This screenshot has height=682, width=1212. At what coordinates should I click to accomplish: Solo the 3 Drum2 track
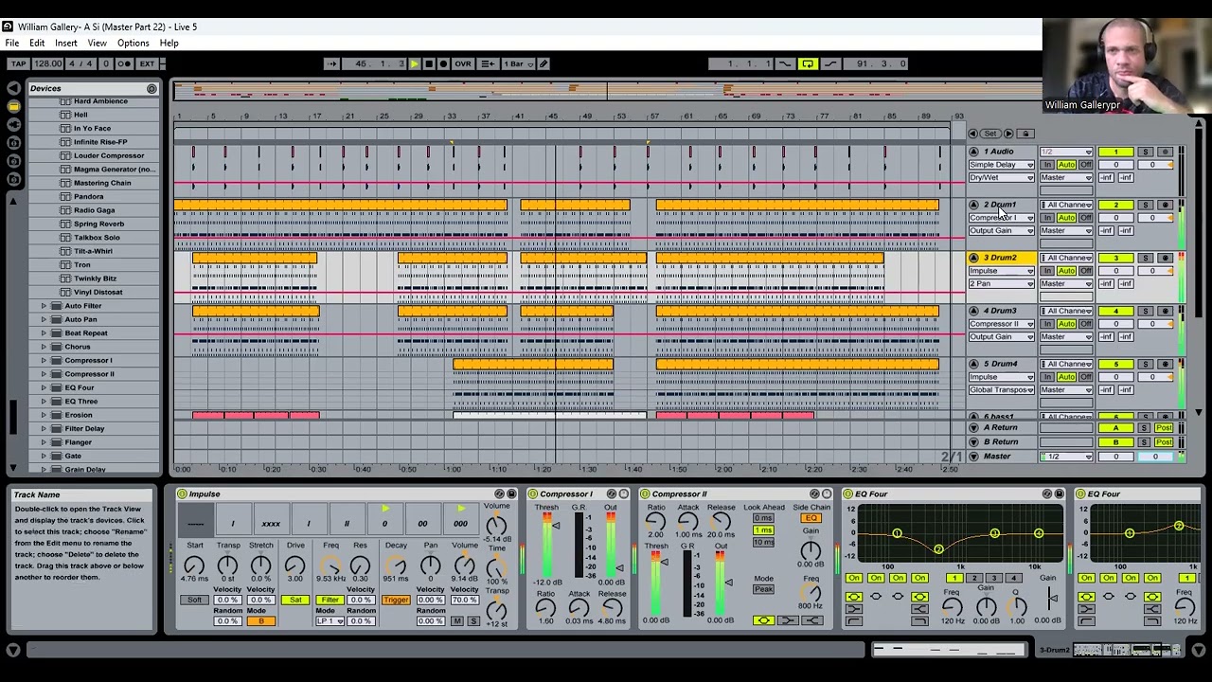1145,258
